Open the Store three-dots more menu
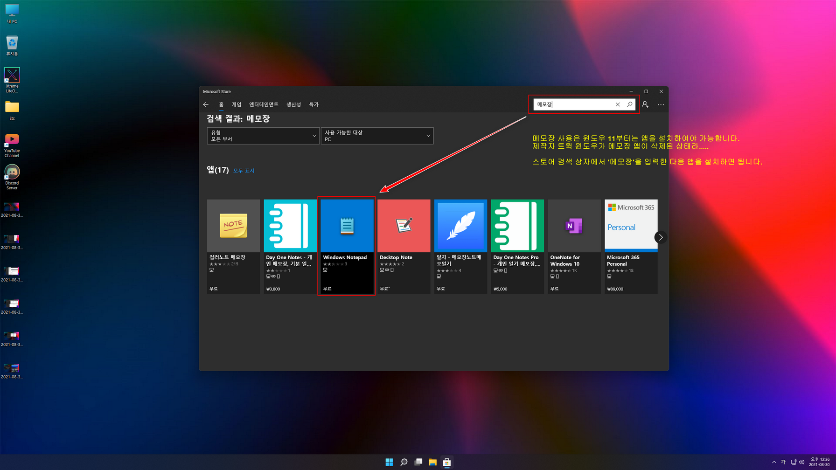Screen dimensions: 836x470 661,104
